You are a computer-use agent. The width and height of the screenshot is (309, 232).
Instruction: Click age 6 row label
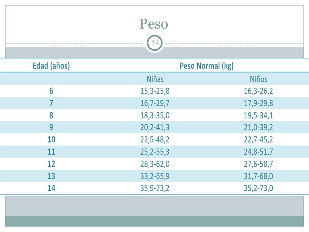[51, 91]
